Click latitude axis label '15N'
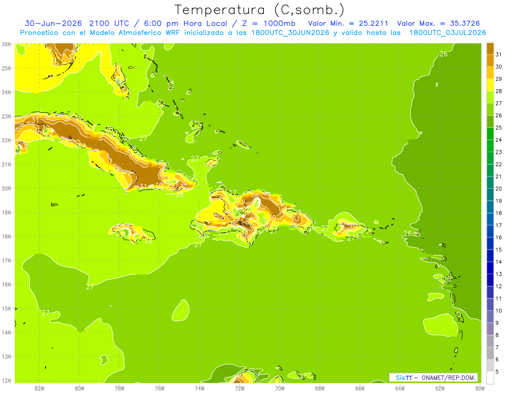This screenshot has height=394, width=510. (x=6, y=309)
